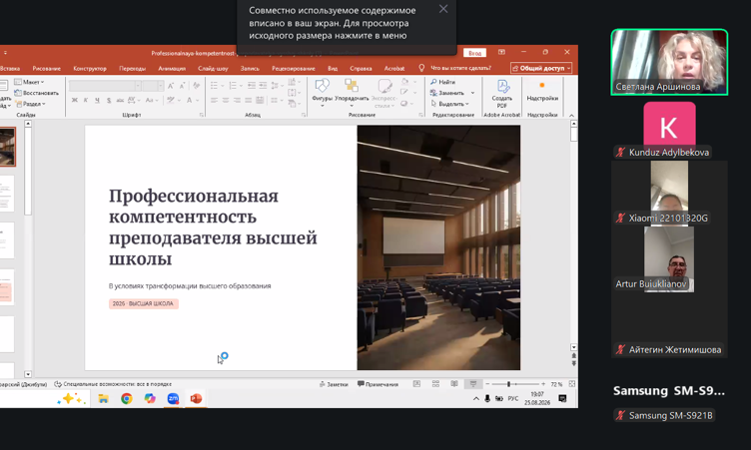Click the Вход sign-in button
751x450 pixels.
coord(474,53)
